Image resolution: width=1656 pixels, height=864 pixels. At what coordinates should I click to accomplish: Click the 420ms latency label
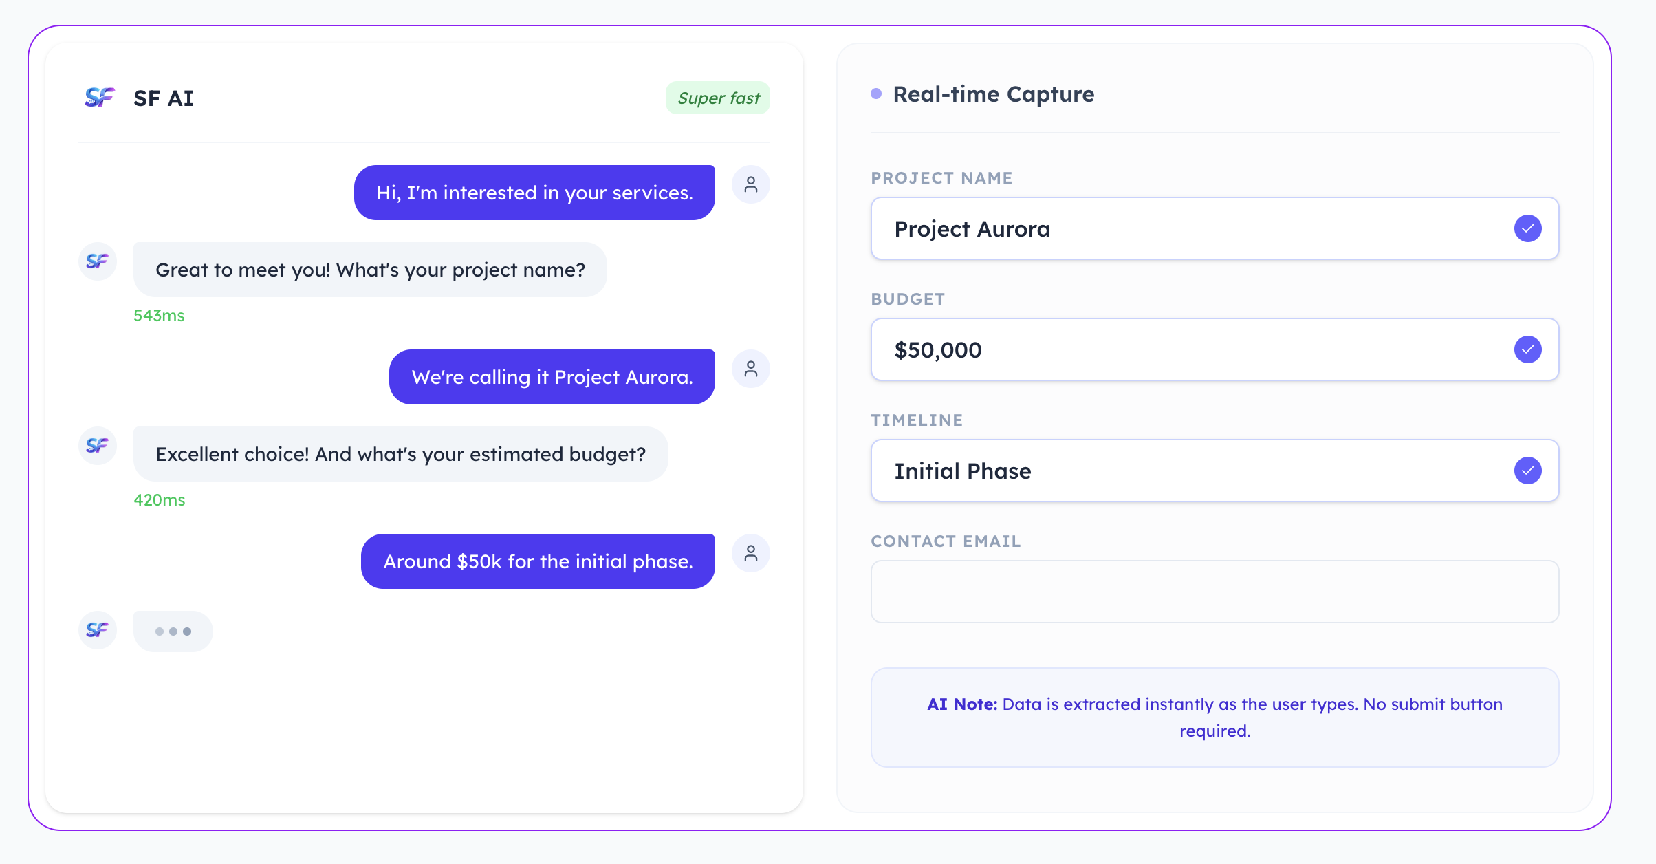tap(158, 499)
